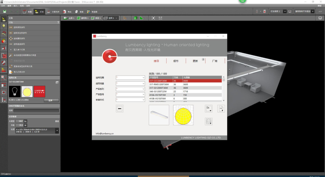The image size is (325, 177).
Task: Select the light bulb lamps tool in sidebar
Action: tap(4, 26)
